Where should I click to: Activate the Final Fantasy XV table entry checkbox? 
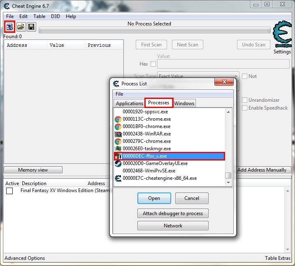9,191
